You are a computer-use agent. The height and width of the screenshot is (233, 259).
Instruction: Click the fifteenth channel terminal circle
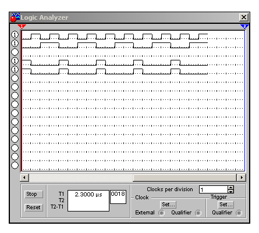pos(15,157)
